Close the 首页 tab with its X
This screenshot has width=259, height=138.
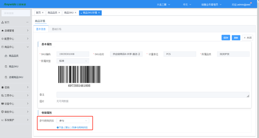pos(43,13)
